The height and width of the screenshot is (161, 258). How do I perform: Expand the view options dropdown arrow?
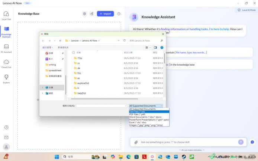[x=150, y=47]
